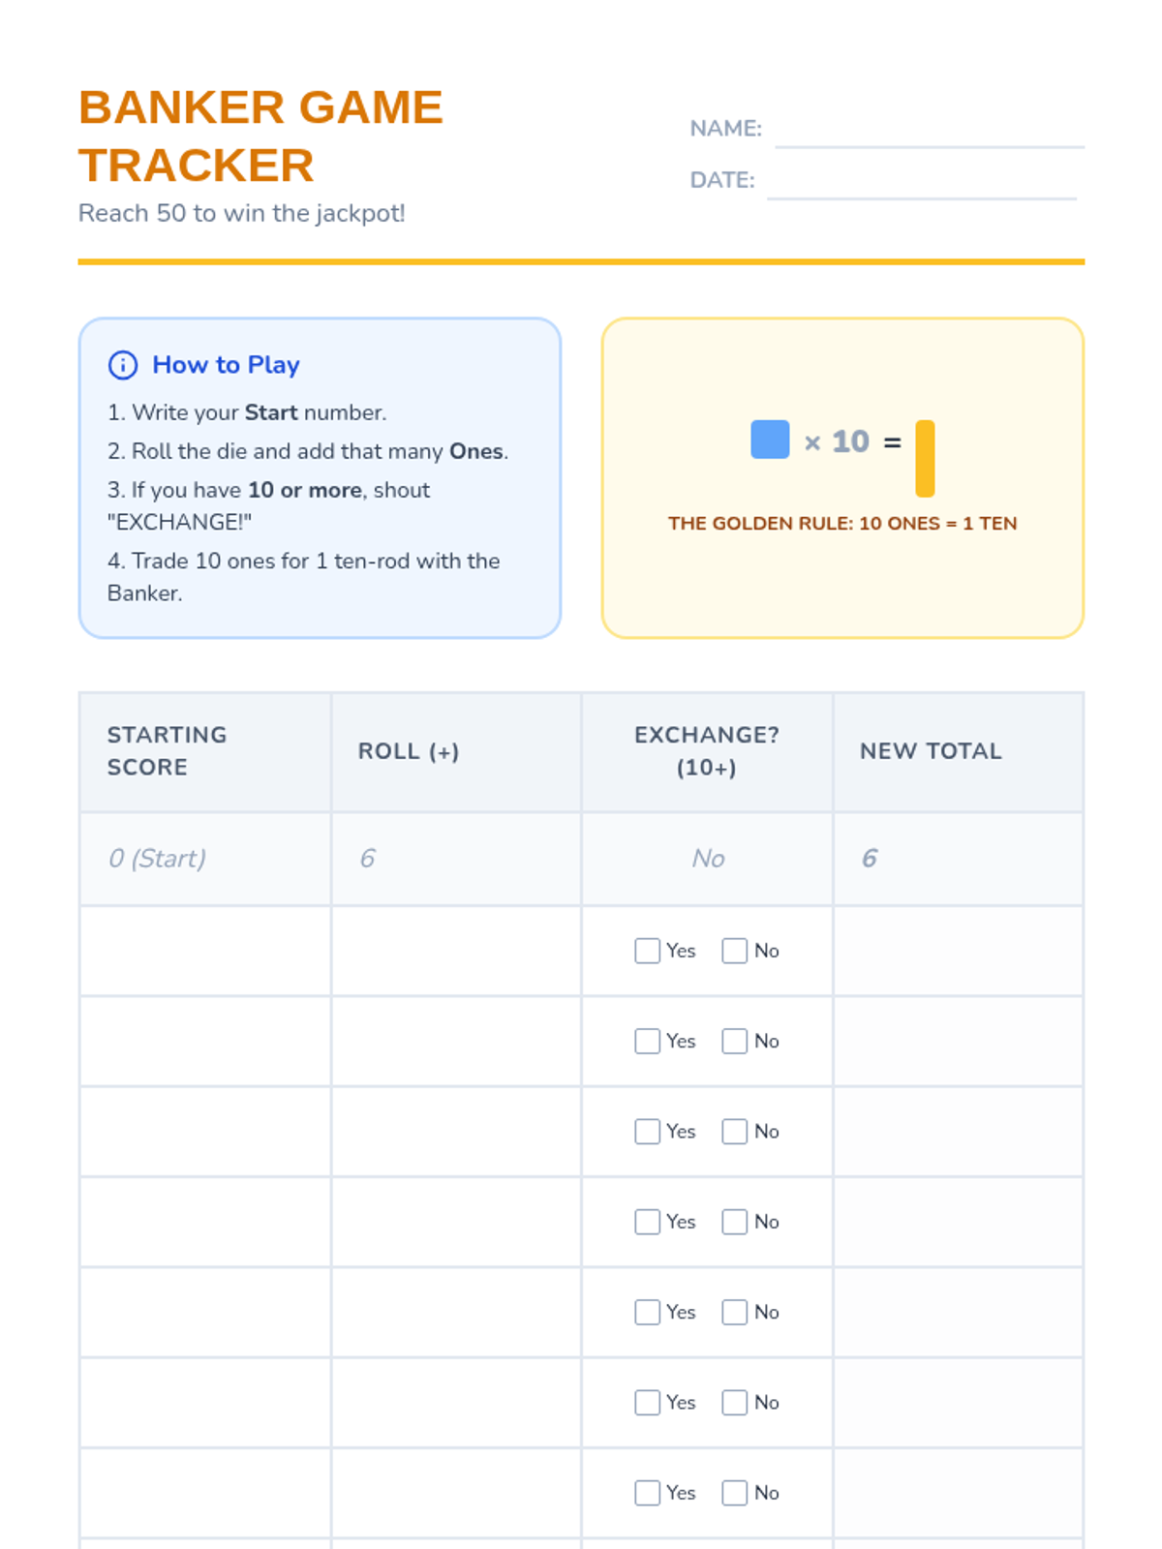
Task: Select Yes in the fourth blank row
Action: 647,1222
